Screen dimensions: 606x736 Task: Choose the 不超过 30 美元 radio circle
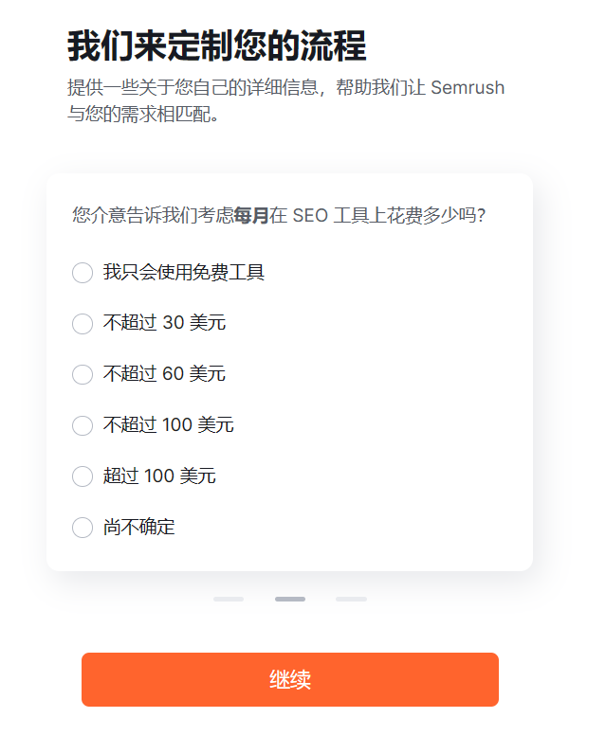83,324
